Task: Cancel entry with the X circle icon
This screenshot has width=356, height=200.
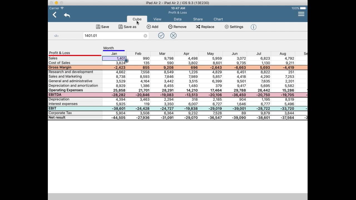Action: (x=173, y=35)
